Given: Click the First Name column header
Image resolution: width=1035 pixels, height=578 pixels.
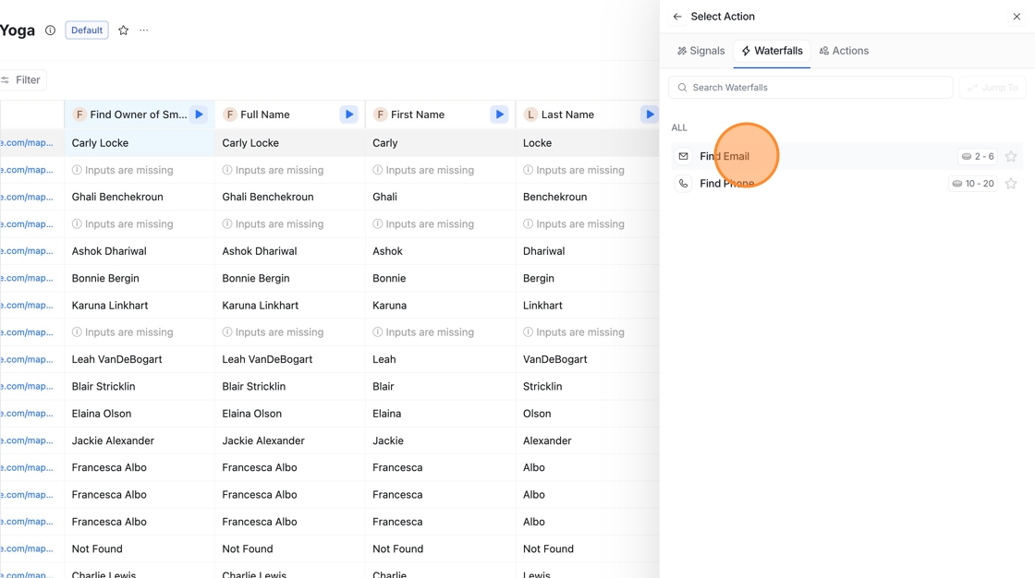Looking at the screenshot, I should (440, 114).
